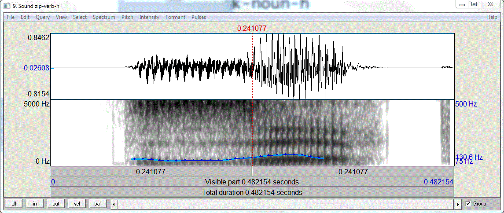Open the Pulses menu

(x=199, y=17)
